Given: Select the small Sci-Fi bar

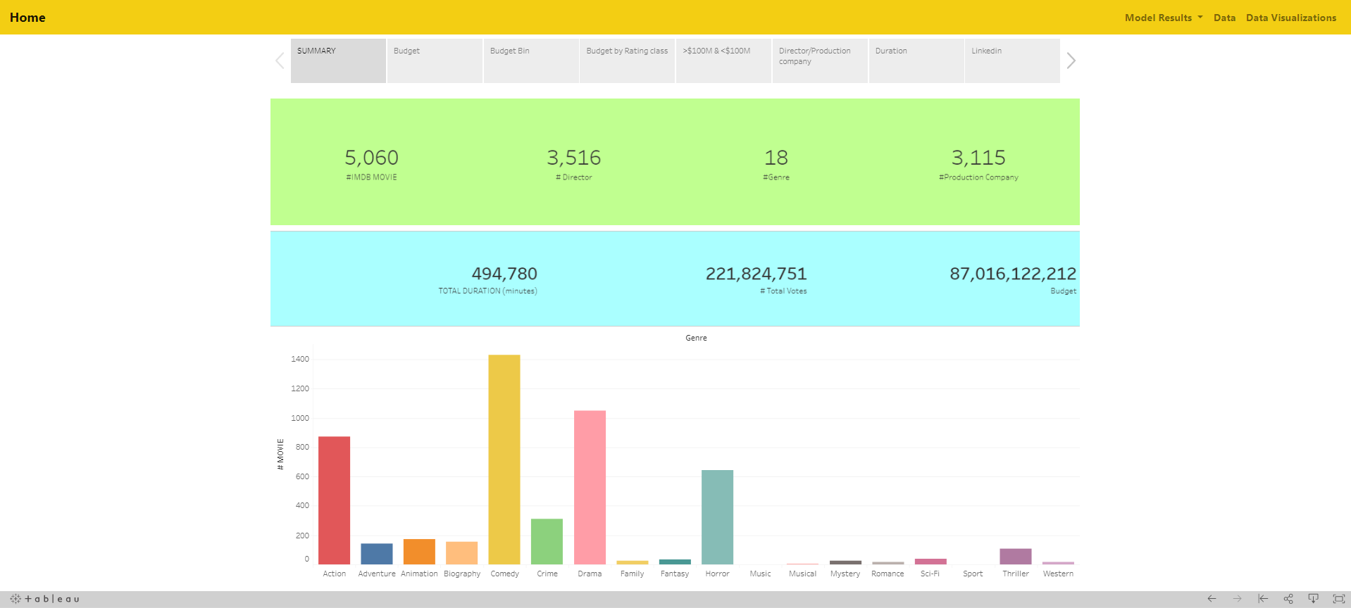Looking at the screenshot, I should point(930,562).
